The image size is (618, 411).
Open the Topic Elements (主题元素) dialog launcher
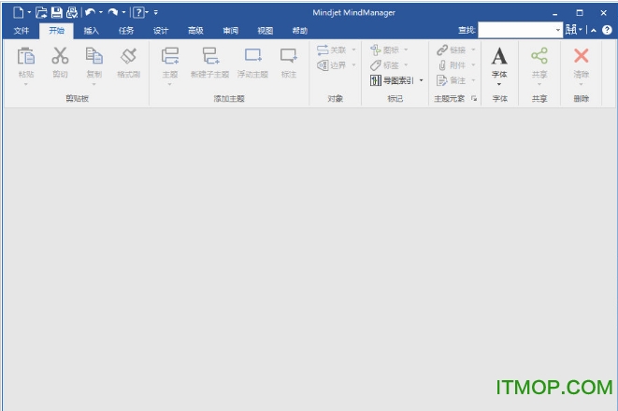pyautogui.click(x=474, y=98)
